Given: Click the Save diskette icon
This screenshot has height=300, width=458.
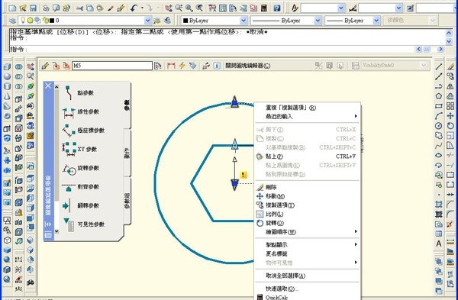Looking at the screenshot, I should click(x=33, y=8).
